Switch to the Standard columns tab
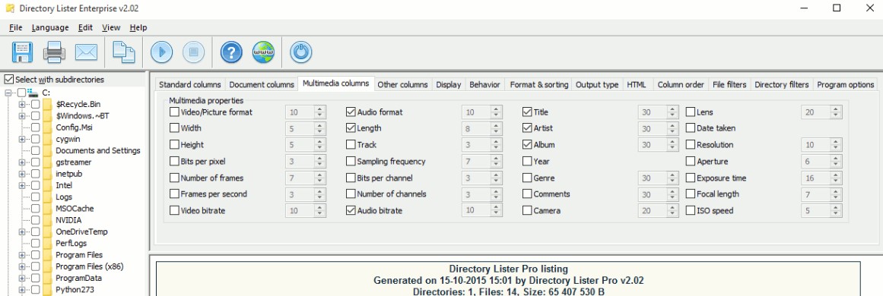This screenshot has height=296, width=883. click(x=190, y=84)
